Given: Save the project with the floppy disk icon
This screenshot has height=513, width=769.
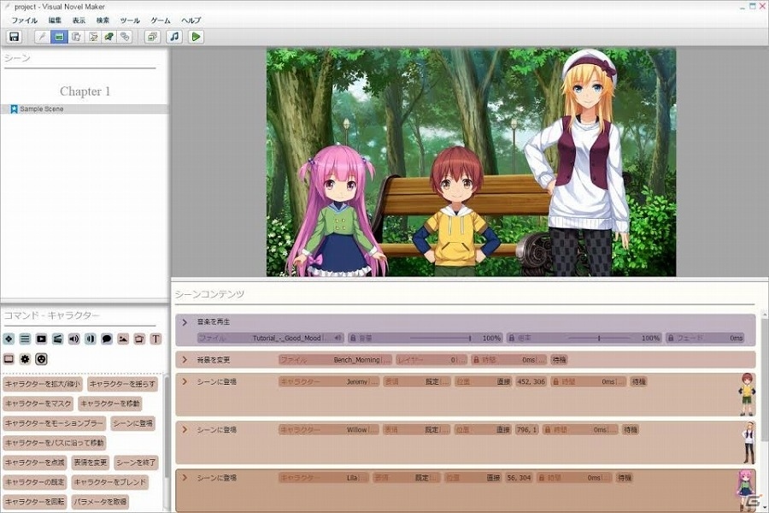Looking at the screenshot, I should pos(15,37).
